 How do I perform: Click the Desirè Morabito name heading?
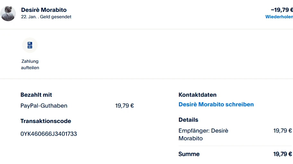(44, 10)
